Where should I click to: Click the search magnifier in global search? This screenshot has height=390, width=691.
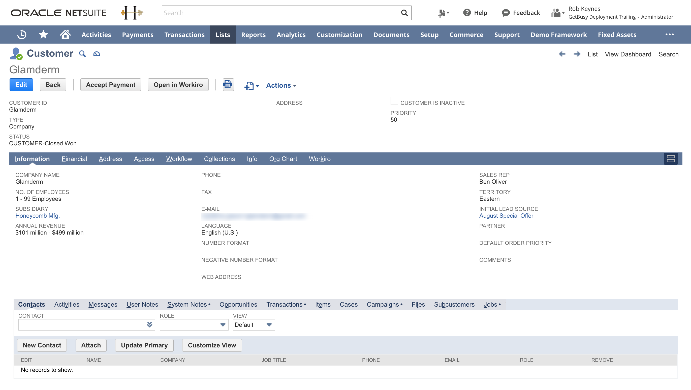click(404, 13)
